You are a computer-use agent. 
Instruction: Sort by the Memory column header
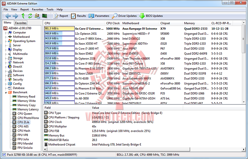click(196, 23)
